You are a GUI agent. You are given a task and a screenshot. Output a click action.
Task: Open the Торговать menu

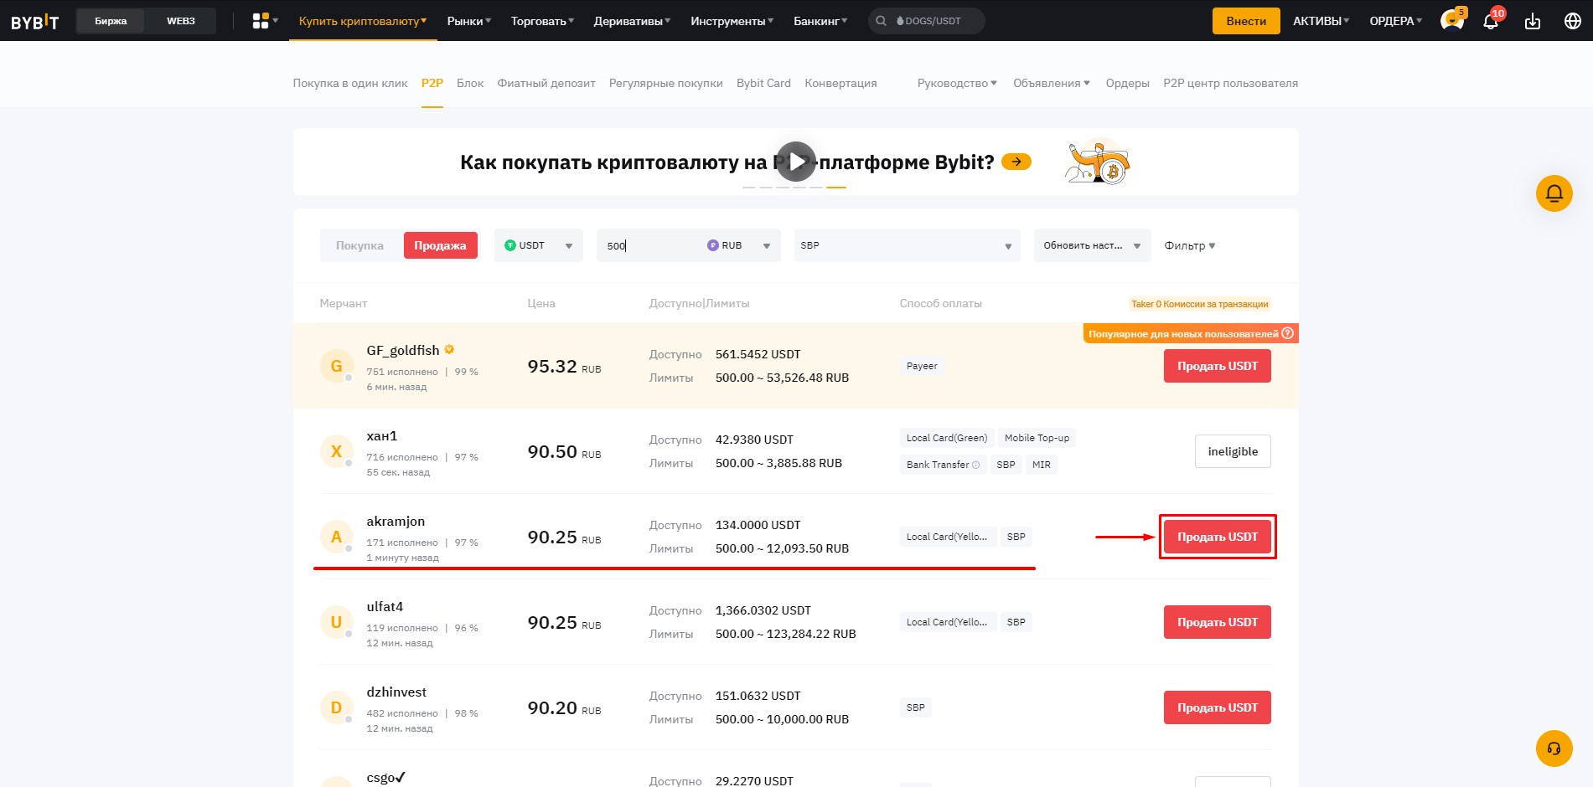543,21
